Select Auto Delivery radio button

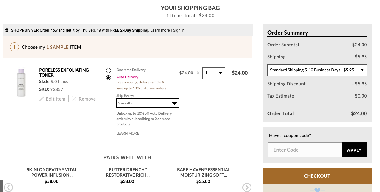[108, 78]
